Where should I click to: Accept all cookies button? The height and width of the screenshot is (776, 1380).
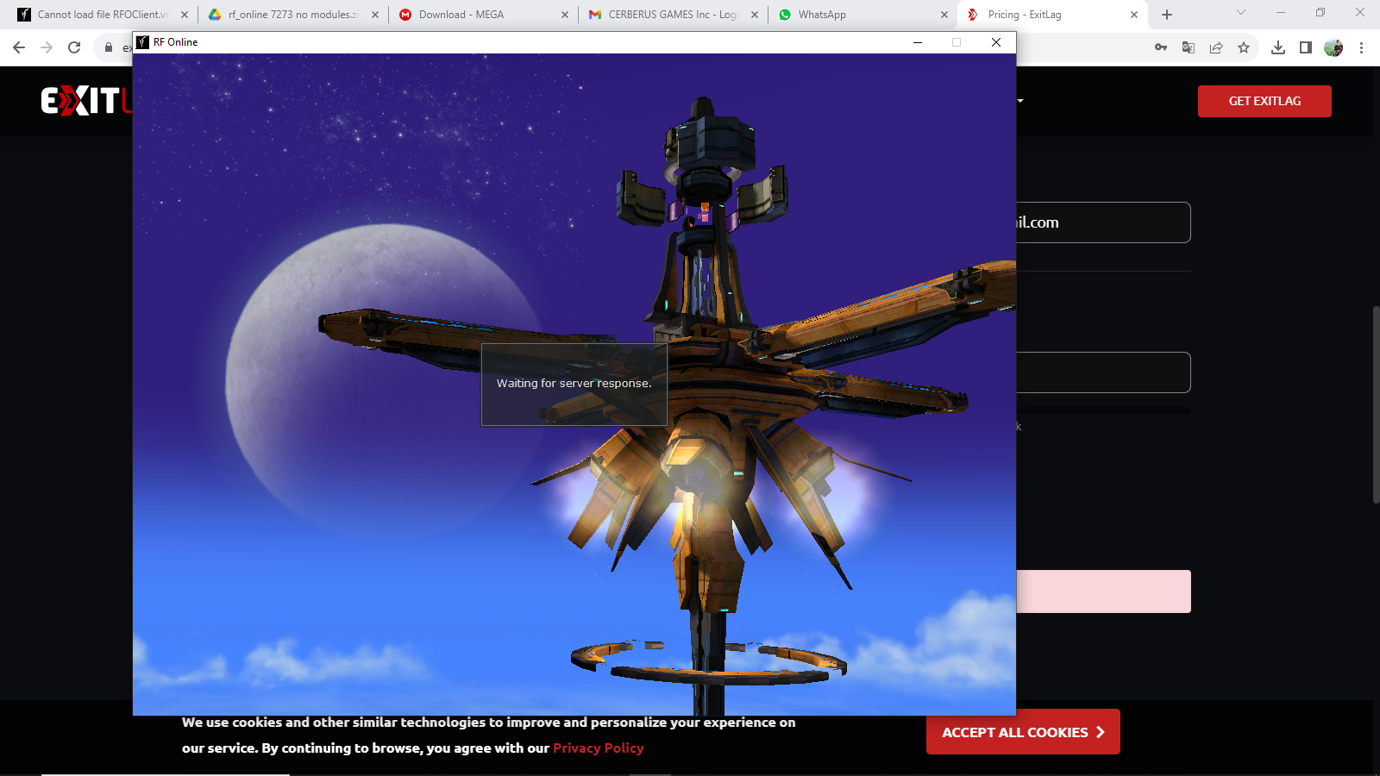click(1023, 732)
